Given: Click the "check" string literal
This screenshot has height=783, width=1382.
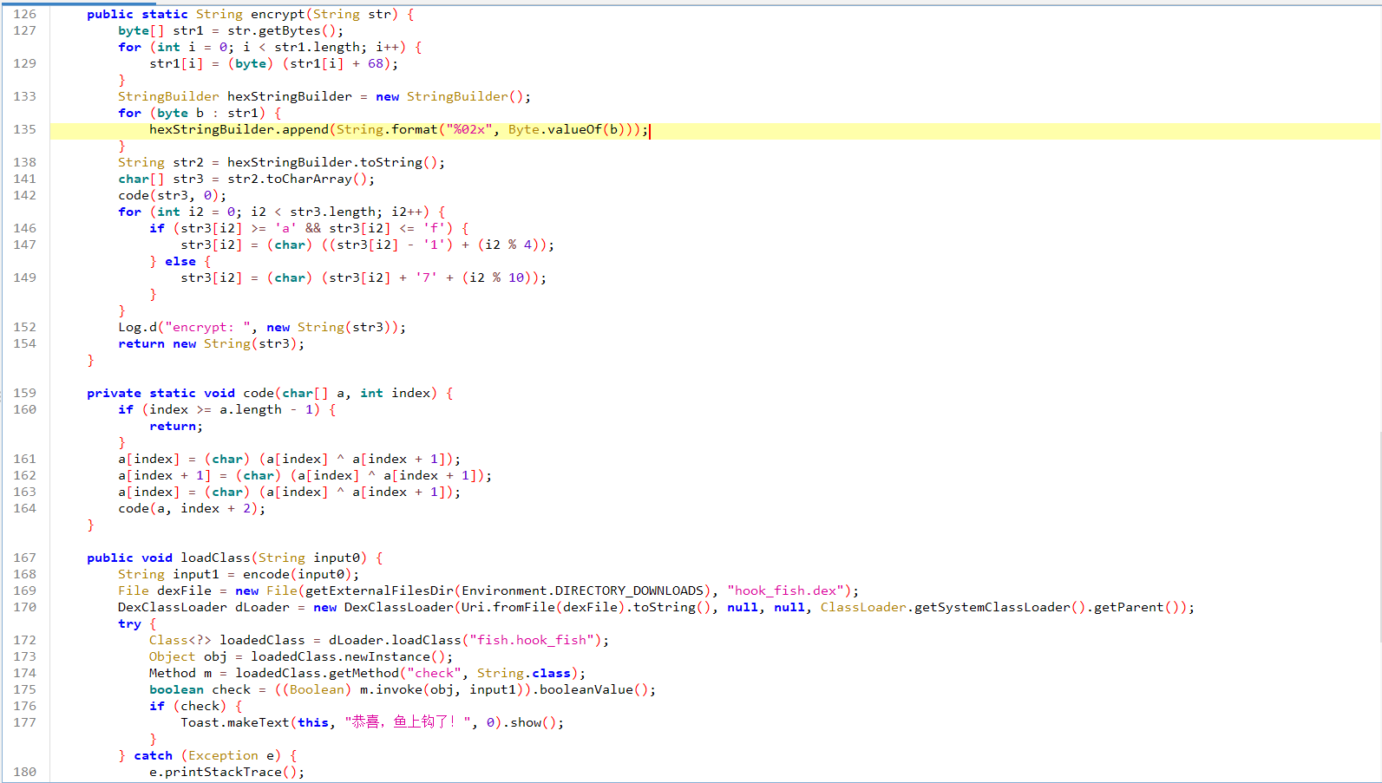Looking at the screenshot, I should [x=435, y=674].
